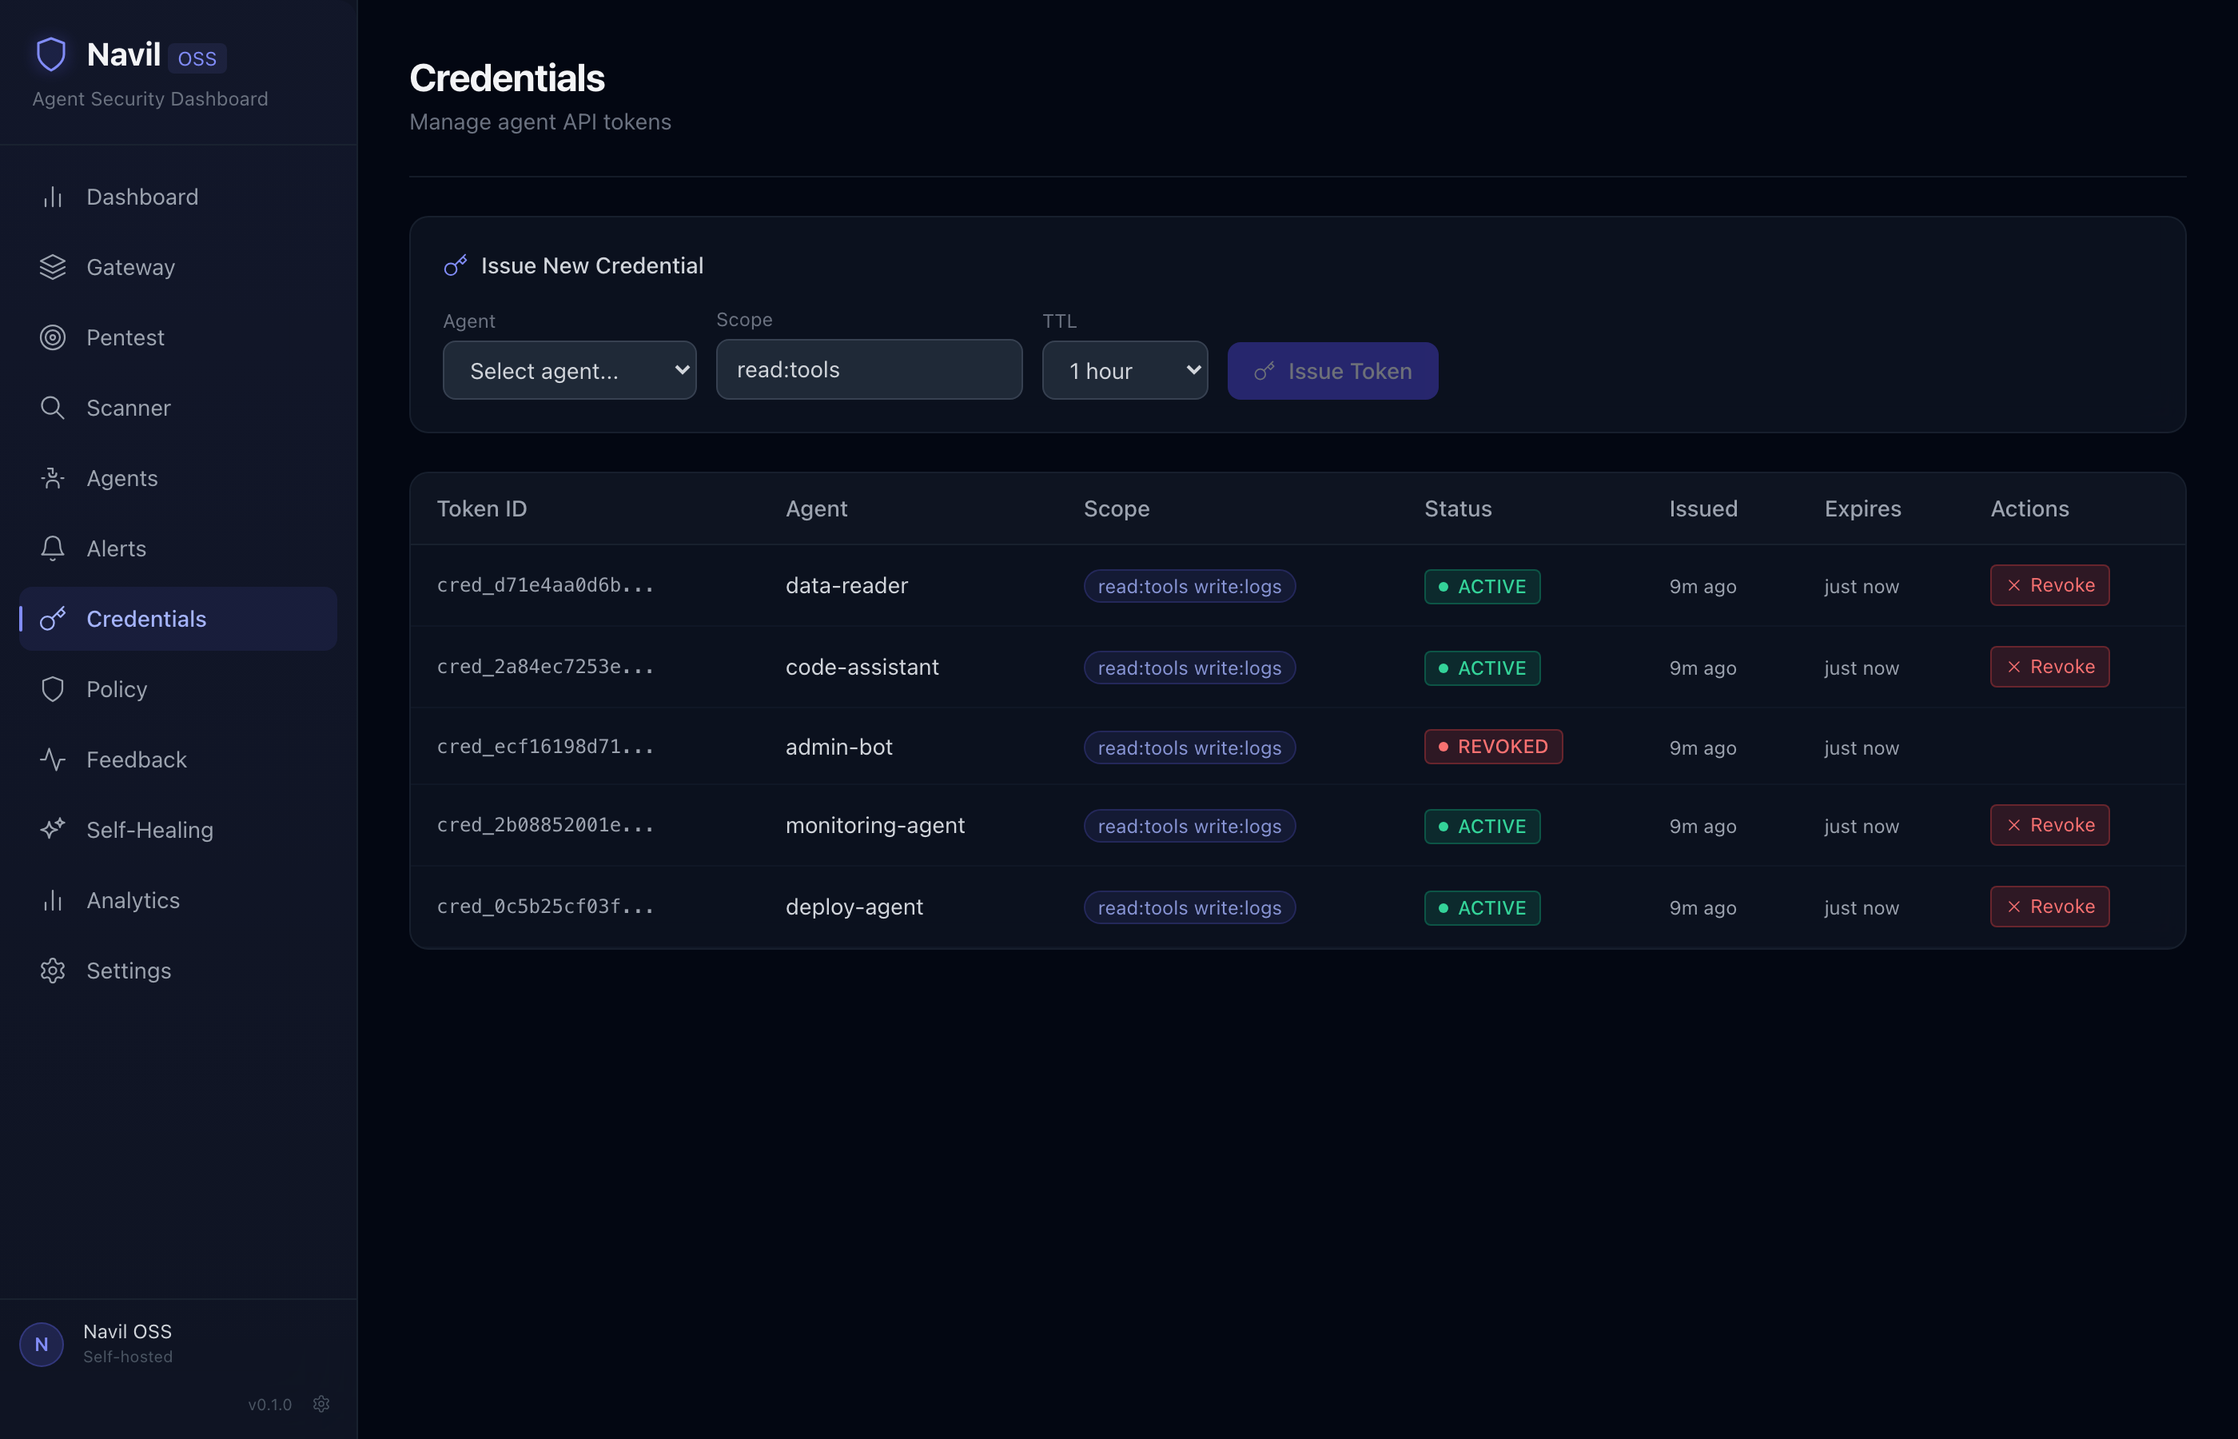Click the Credentials key icon
Image resolution: width=2238 pixels, height=1439 pixels.
point(52,619)
